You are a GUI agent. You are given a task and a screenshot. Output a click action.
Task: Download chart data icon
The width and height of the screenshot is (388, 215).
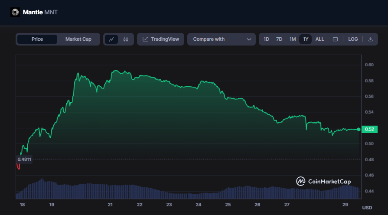(370, 39)
